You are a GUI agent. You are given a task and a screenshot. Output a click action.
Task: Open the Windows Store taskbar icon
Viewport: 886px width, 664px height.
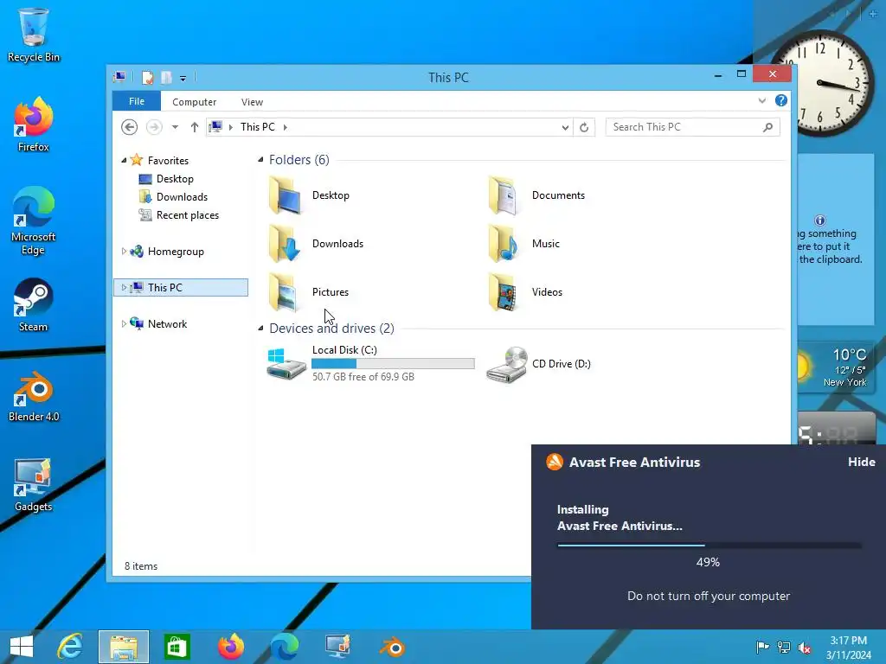[x=177, y=647]
